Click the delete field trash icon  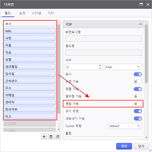(x=51, y=137)
